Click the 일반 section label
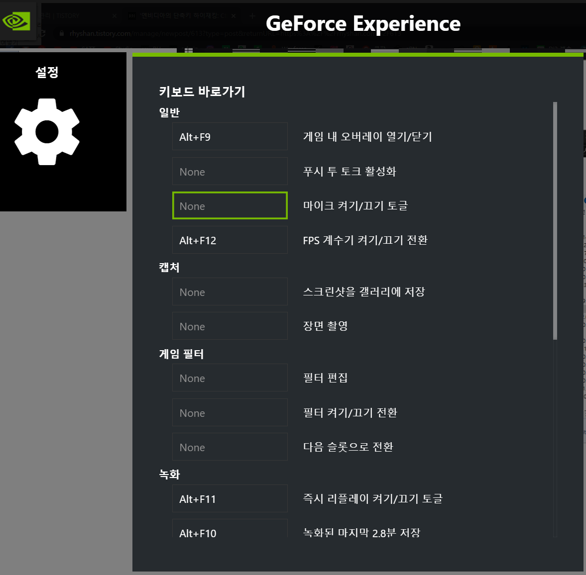 click(x=169, y=112)
